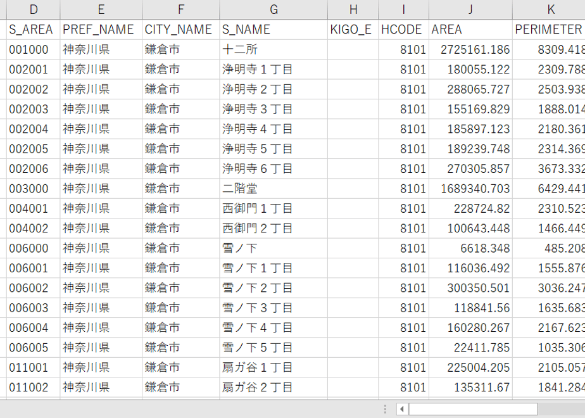Select cell with area 288065.727

[471, 89]
